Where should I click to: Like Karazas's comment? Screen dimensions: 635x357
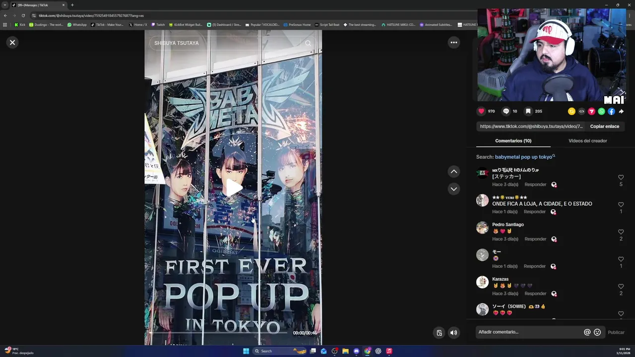(621, 287)
